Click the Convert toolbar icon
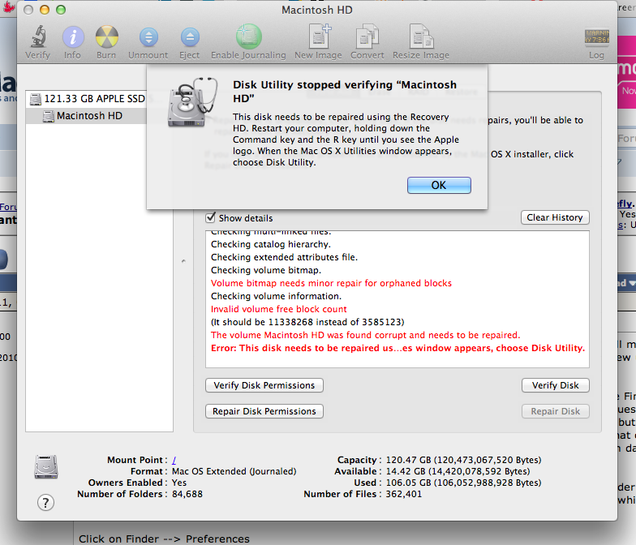The height and width of the screenshot is (545, 636). pos(367,36)
